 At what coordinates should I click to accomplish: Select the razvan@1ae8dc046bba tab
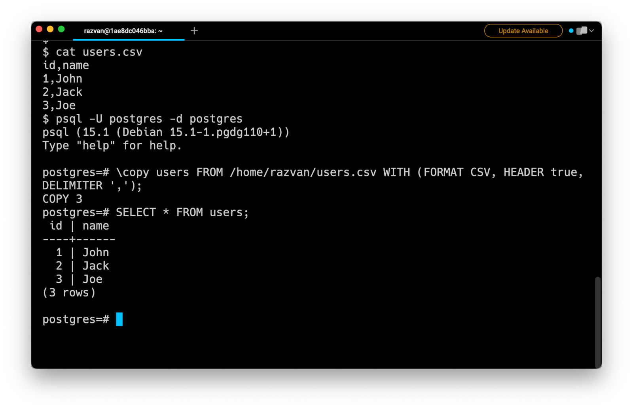123,31
